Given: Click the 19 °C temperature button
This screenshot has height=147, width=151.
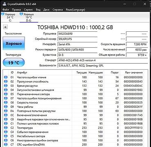Looking at the screenshot, I should pos(14,63).
